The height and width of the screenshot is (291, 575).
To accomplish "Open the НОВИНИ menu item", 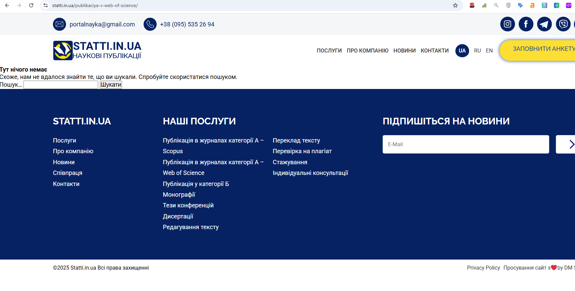I will coord(404,51).
